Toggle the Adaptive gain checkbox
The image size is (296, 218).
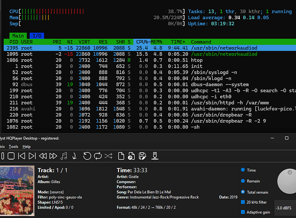click(x=243, y=212)
